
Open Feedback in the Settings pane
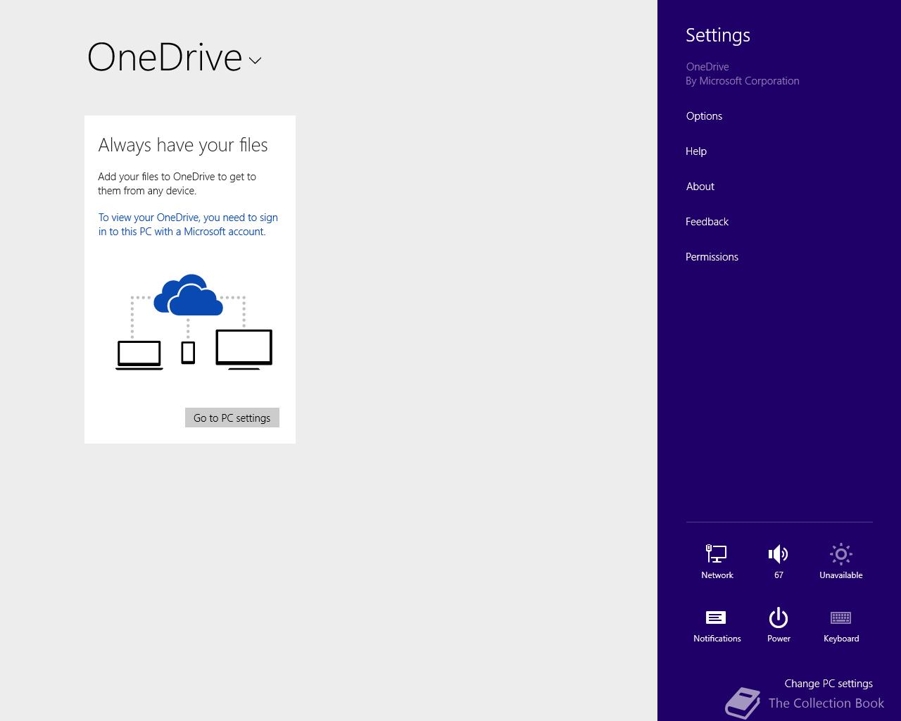click(x=707, y=222)
